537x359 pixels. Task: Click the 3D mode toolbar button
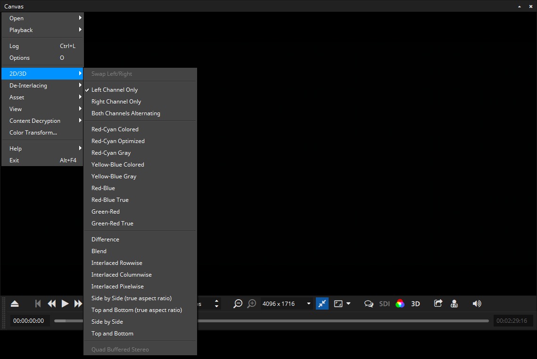[415, 303]
